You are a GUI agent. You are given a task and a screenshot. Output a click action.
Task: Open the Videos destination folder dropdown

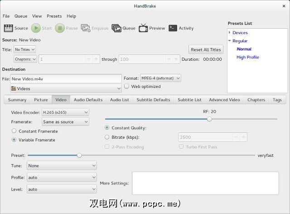(66, 89)
